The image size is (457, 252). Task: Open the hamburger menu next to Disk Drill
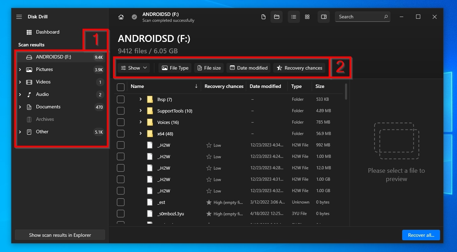coord(19,17)
